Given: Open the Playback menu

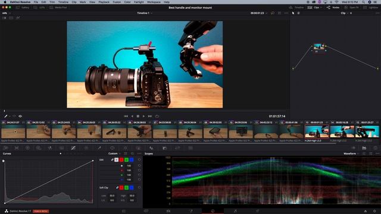Looking at the screenshot, I should click(104, 2).
